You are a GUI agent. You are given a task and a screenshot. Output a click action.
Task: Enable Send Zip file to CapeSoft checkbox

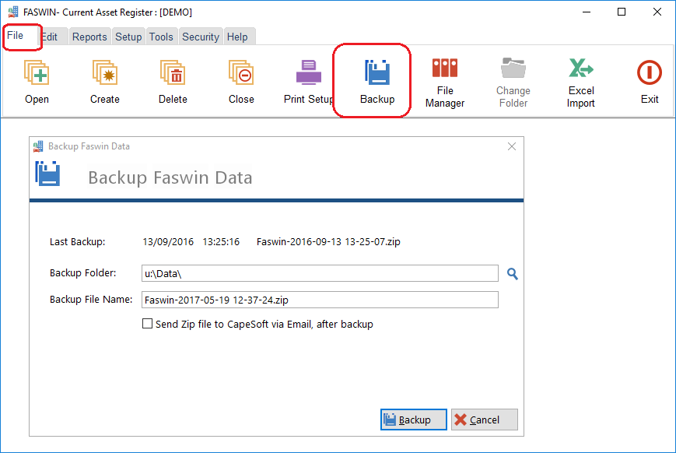[x=148, y=324]
